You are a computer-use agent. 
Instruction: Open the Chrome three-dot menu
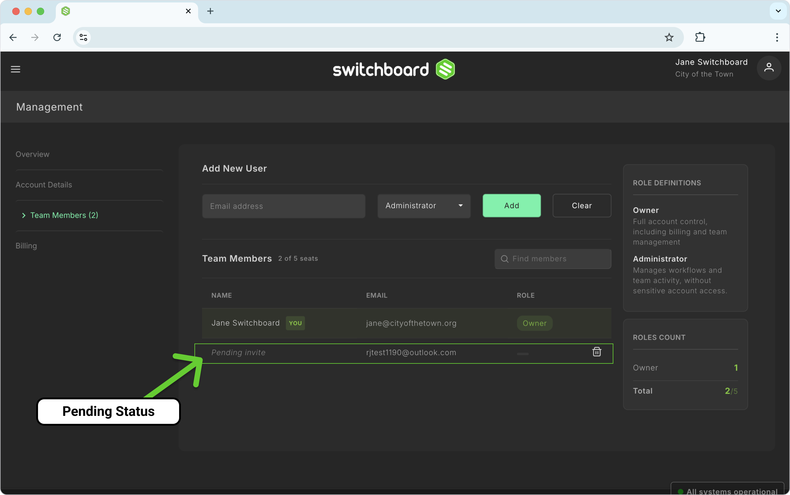tap(777, 37)
